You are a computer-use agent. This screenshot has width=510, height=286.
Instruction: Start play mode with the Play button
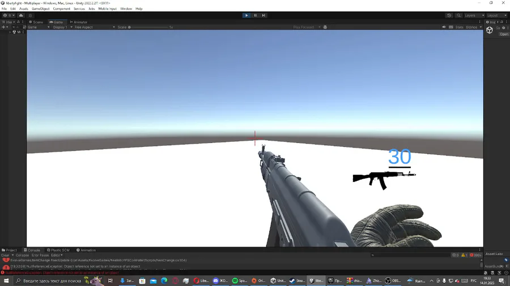246,15
